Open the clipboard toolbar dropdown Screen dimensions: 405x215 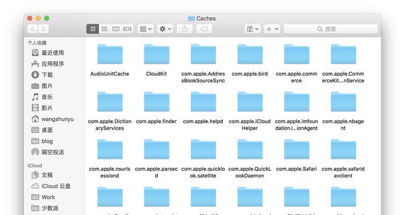[x=252, y=29]
